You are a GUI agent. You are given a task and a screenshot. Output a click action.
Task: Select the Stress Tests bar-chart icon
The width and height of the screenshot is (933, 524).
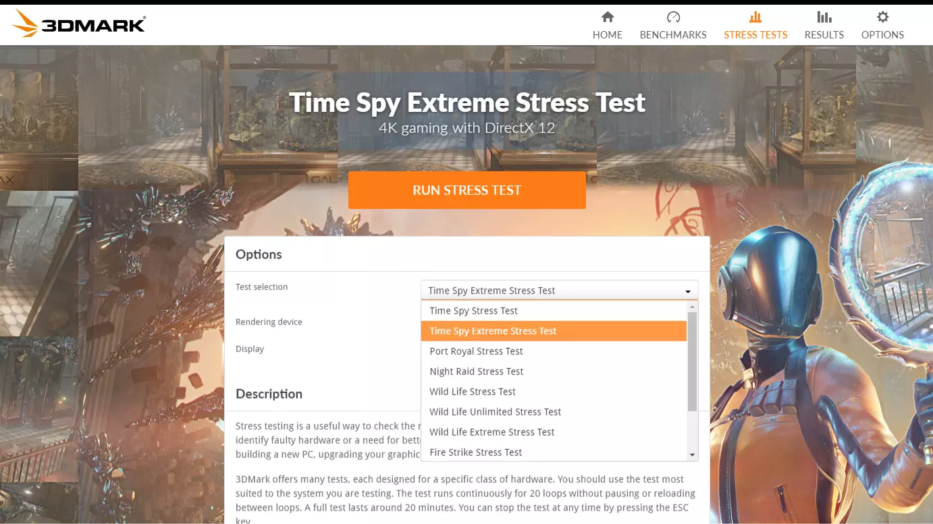755,17
